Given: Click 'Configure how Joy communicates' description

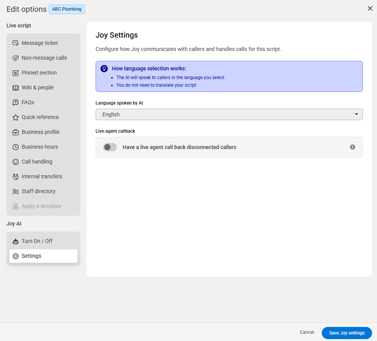Looking at the screenshot, I should click(188, 49).
